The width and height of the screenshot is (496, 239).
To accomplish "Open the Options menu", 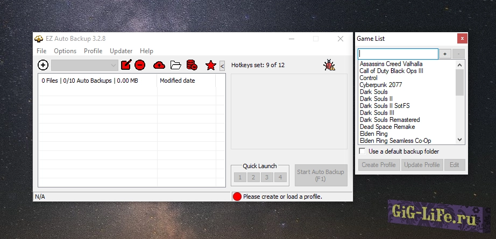I will (65, 51).
